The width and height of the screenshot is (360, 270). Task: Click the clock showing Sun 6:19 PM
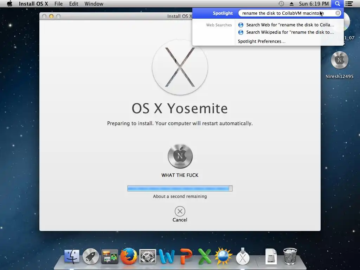click(x=314, y=4)
